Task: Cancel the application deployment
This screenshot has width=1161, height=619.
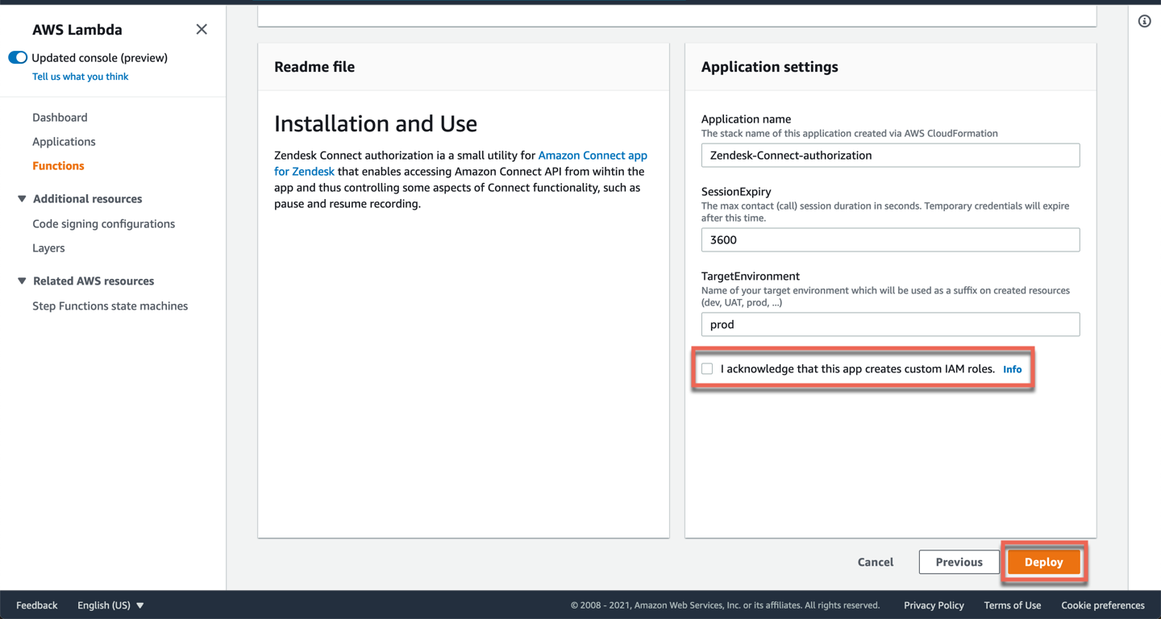Action: click(x=875, y=563)
